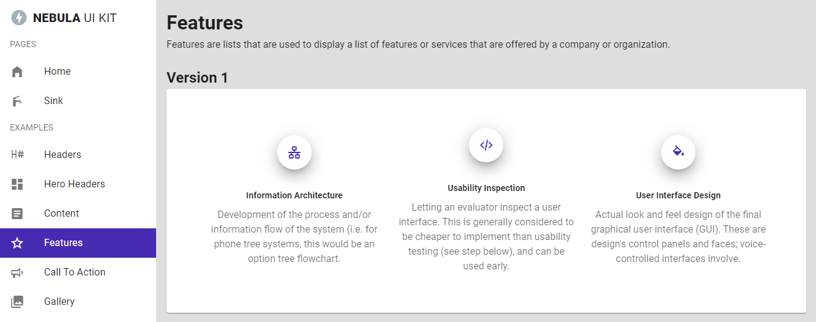Viewport: 816px width, 322px height.
Task: Click the Features star icon
Action: (17, 243)
